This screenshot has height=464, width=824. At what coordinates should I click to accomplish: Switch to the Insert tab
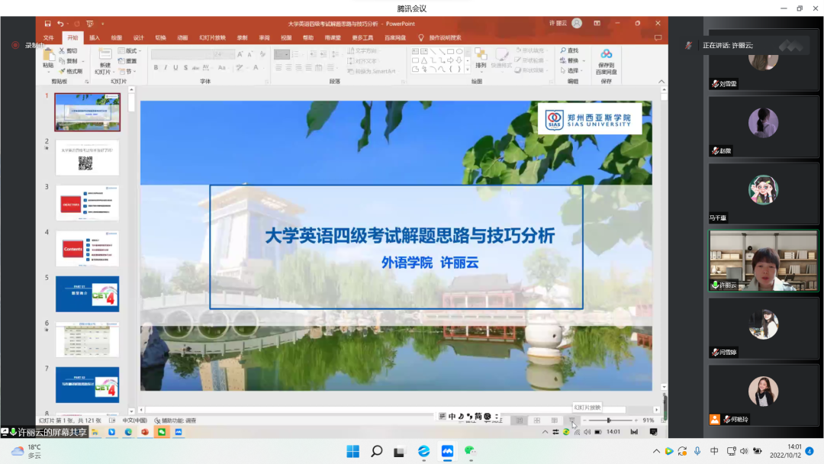tap(95, 38)
